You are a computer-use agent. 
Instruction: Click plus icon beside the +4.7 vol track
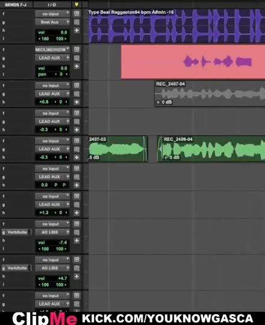76,276
